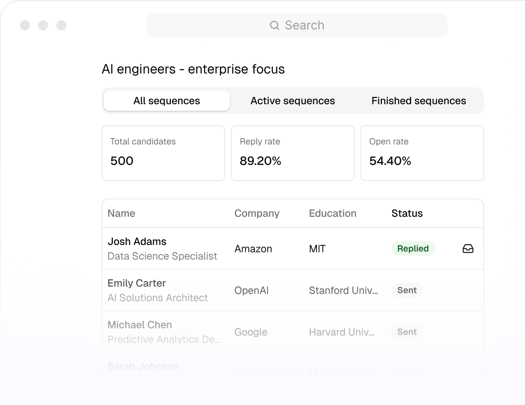Sort by the Name column header
The width and height of the screenshot is (525, 405).
(x=121, y=213)
